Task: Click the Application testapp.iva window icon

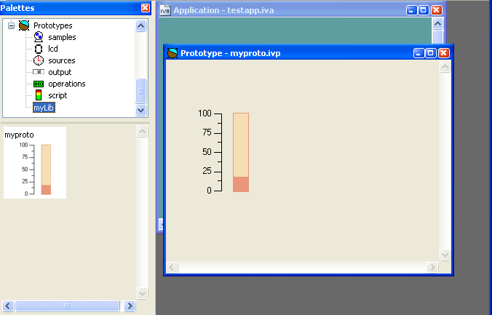Action: 164,10
